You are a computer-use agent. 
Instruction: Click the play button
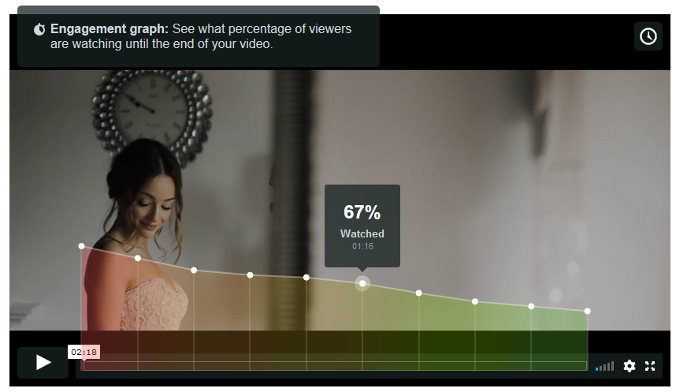click(x=43, y=362)
